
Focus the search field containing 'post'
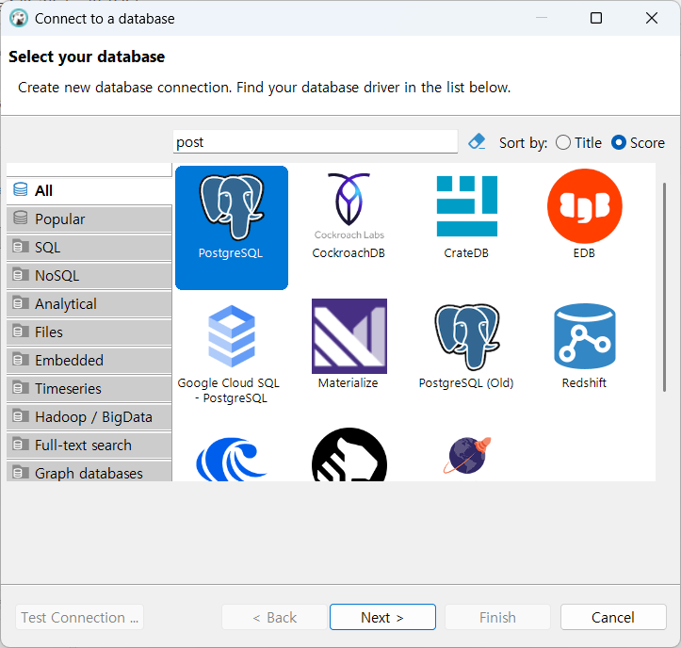(x=316, y=141)
